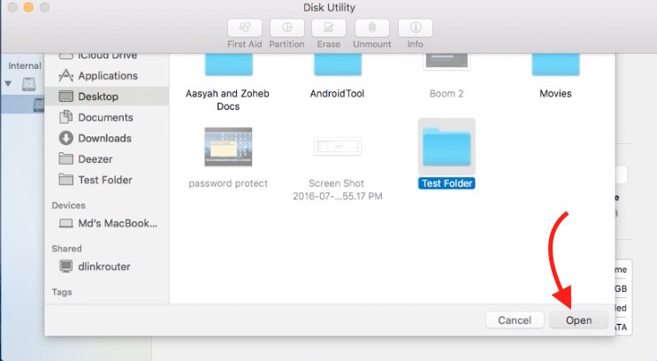Click the Cancel button
Image resolution: width=657 pixels, height=361 pixels.
tap(515, 319)
